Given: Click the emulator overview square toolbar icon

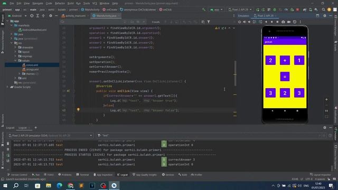Looking at the screenshot, I should (x=277, y=22).
